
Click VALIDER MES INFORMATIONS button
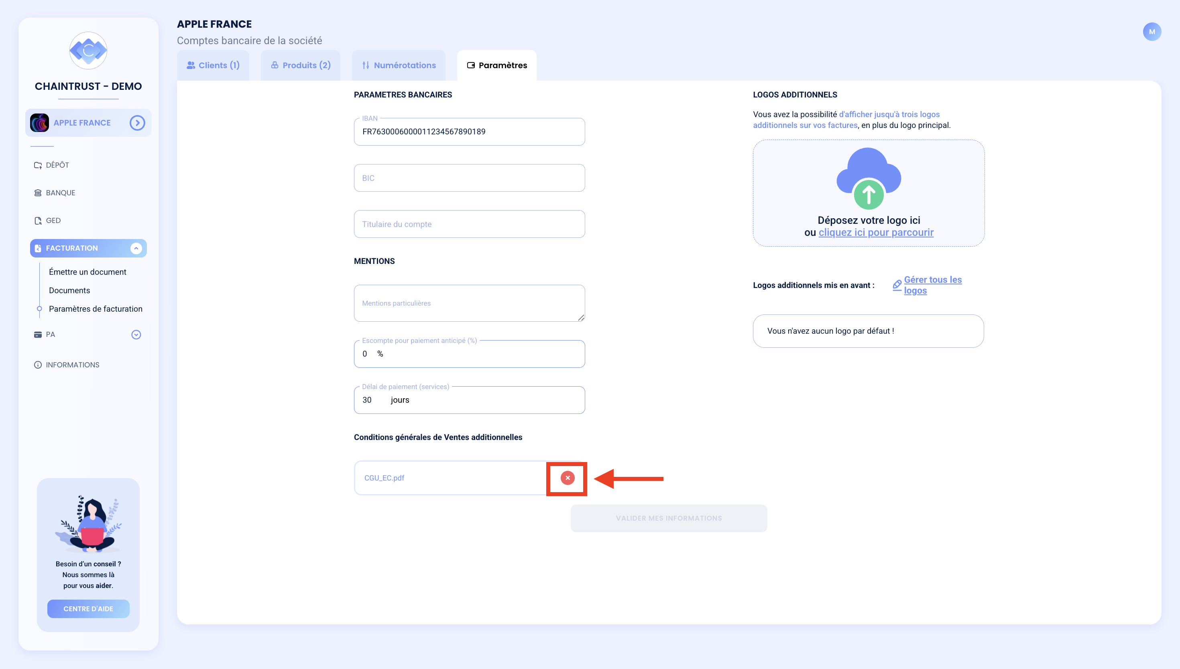[x=669, y=518]
